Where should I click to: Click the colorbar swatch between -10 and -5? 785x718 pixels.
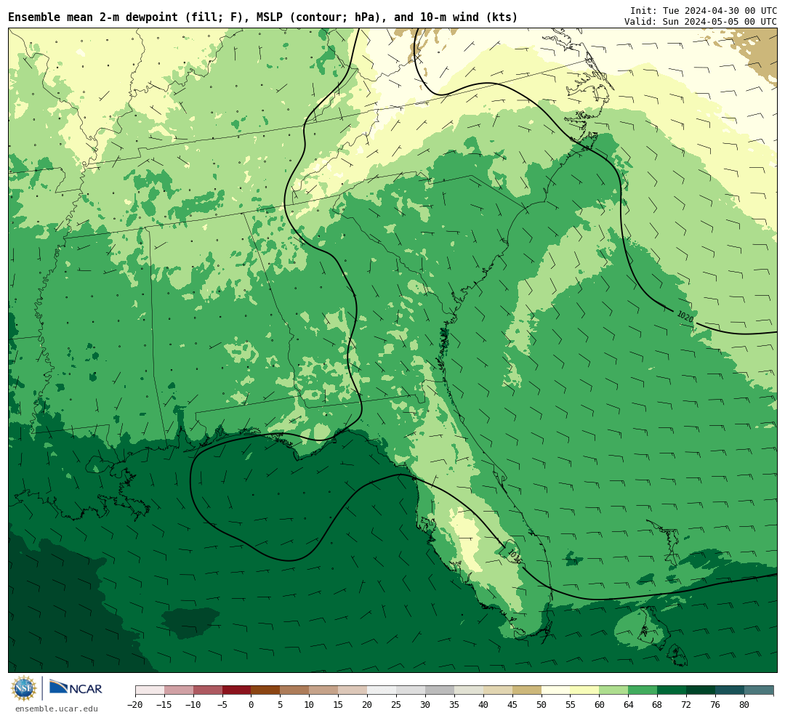click(208, 690)
